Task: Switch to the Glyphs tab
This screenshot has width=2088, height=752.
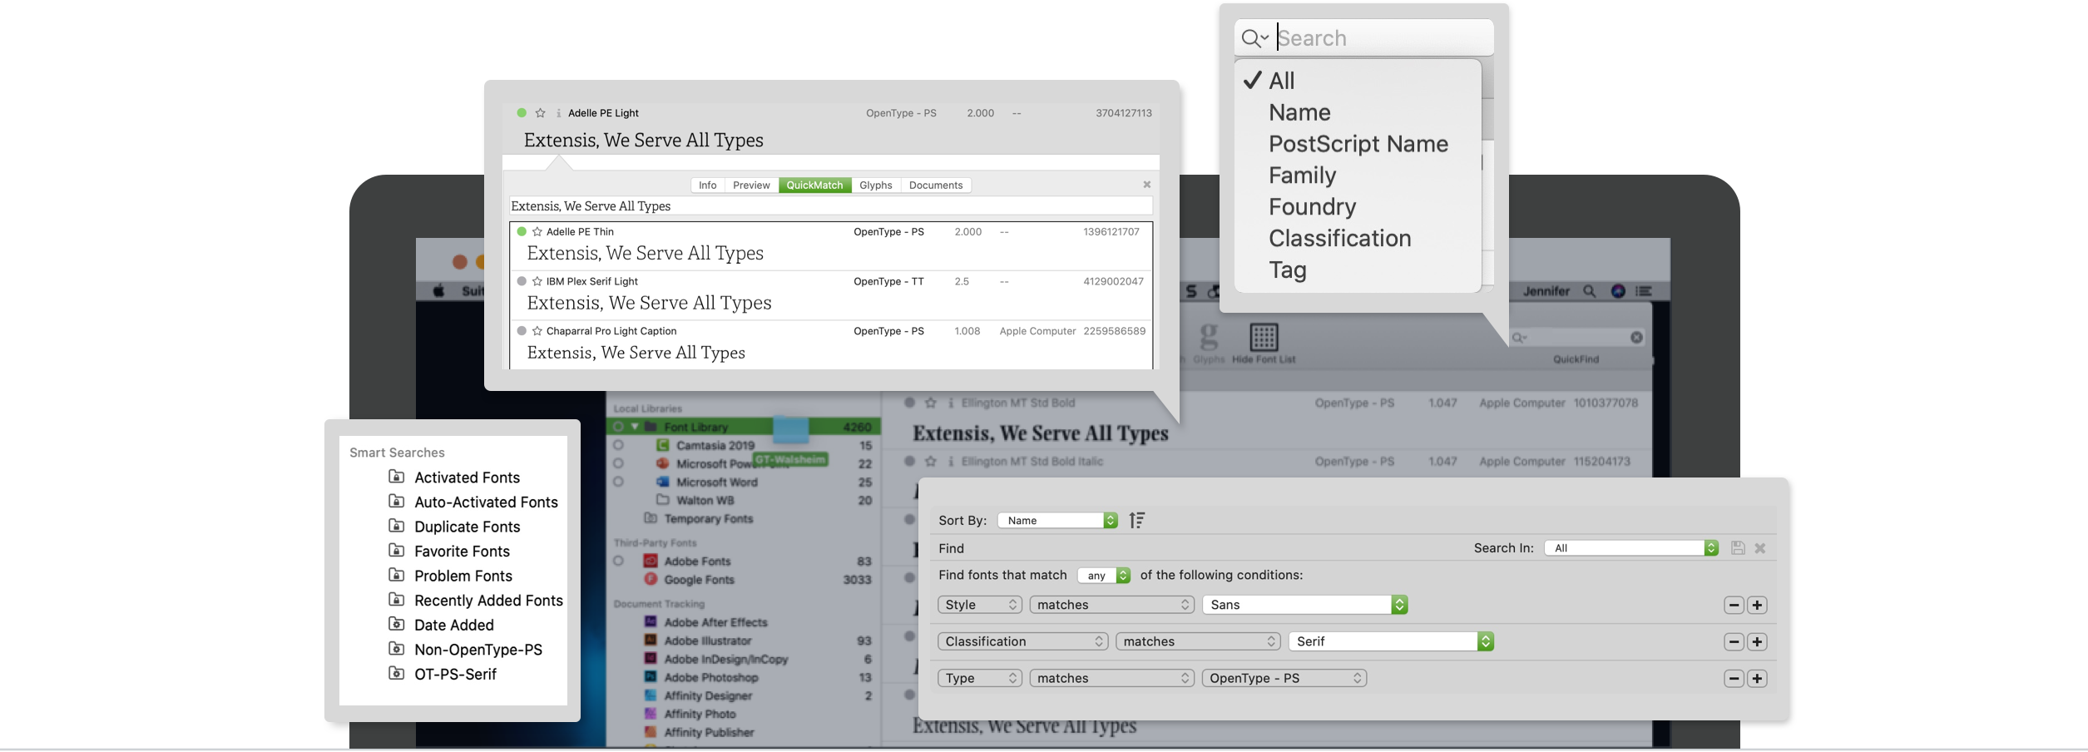Action: tap(875, 186)
